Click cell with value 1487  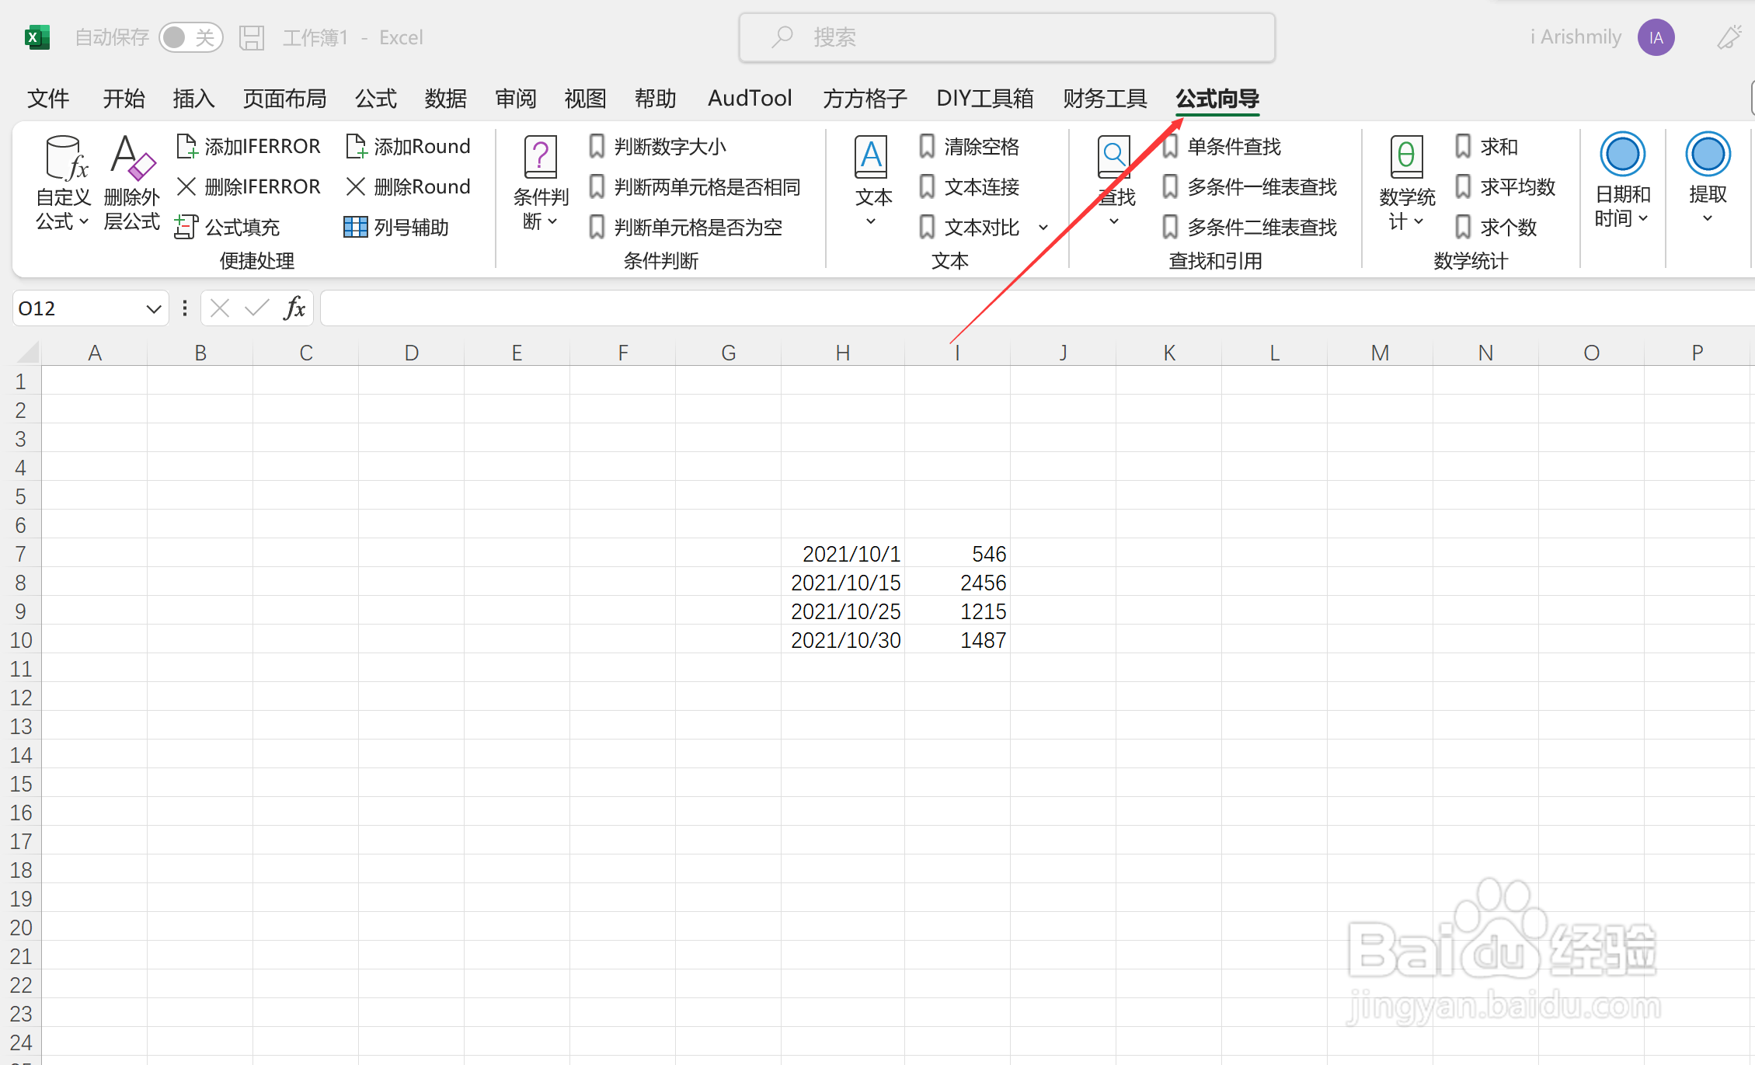click(x=957, y=640)
